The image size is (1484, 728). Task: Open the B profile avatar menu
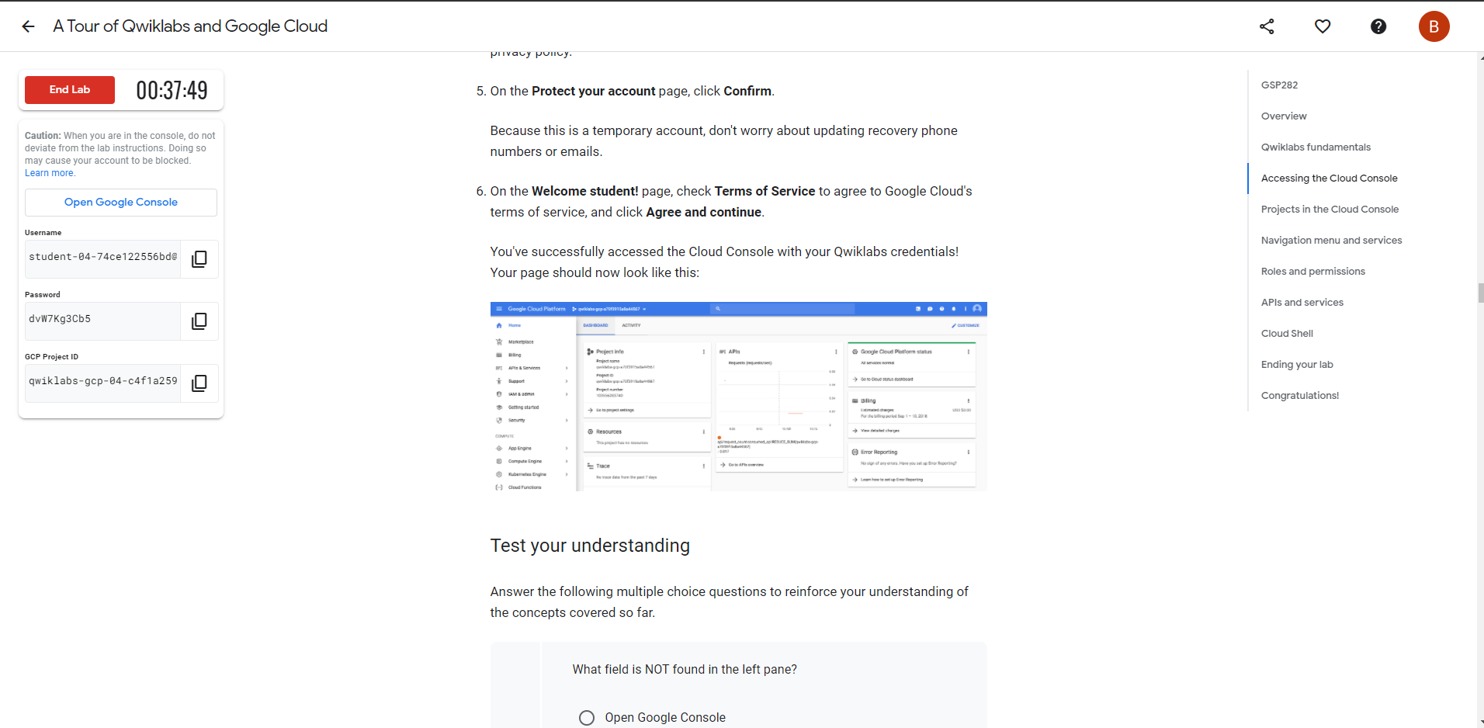pos(1434,26)
